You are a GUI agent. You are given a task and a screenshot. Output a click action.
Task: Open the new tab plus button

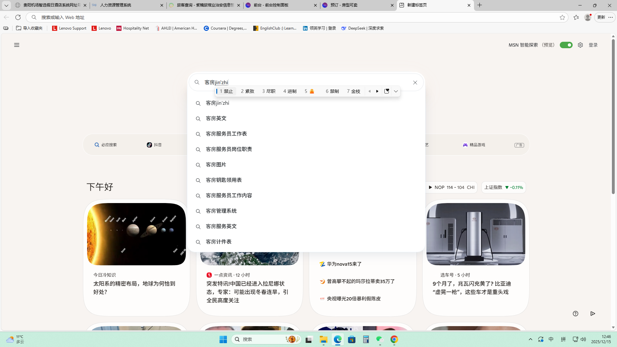(x=479, y=5)
